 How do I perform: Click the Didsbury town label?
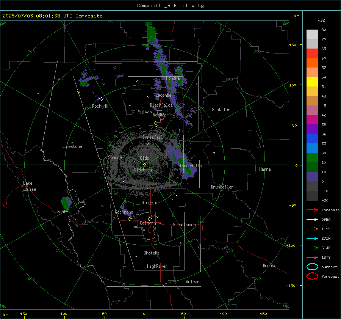(x=143, y=170)
